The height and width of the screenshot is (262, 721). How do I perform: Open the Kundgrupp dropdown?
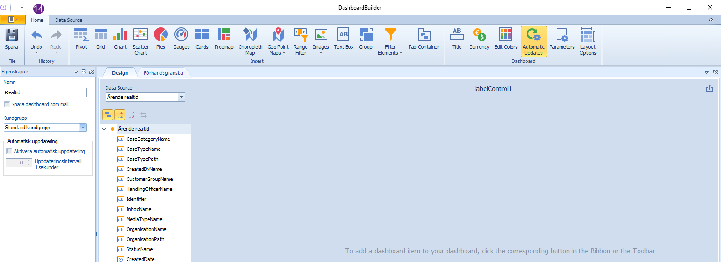point(83,128)
